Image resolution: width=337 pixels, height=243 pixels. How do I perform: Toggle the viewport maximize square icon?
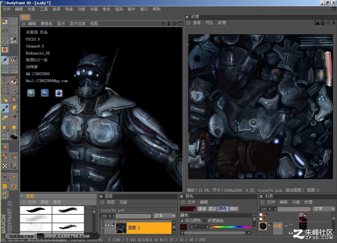[180, 23]
